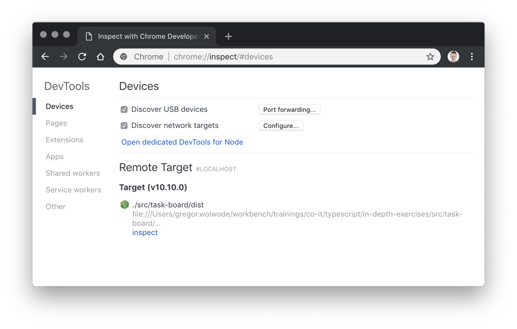517x329 pixels.
Task: Open the Home page icon
Action: [x=100, y=56]
